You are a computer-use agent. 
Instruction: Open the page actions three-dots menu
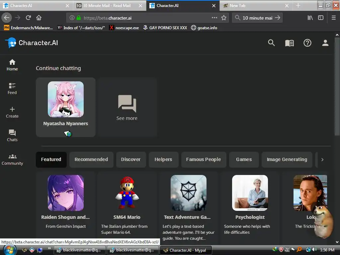[214, 18]
